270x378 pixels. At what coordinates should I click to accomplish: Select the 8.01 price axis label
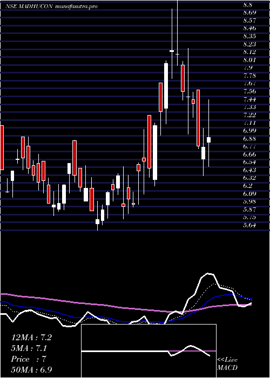tap(249, 60)
